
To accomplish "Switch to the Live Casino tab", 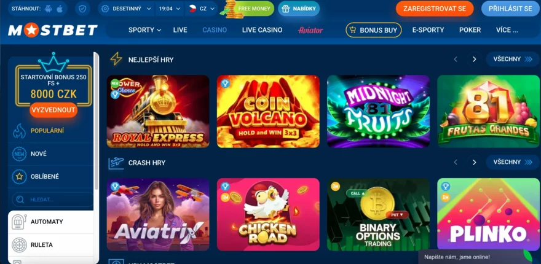I will (263, 30).
